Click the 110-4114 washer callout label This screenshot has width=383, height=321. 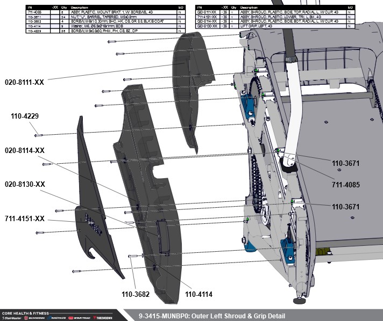click(198, 294)
